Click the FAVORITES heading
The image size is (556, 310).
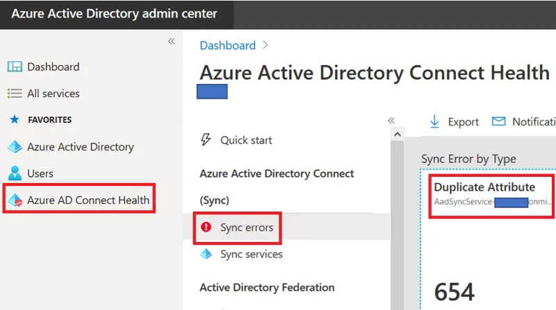49,120
